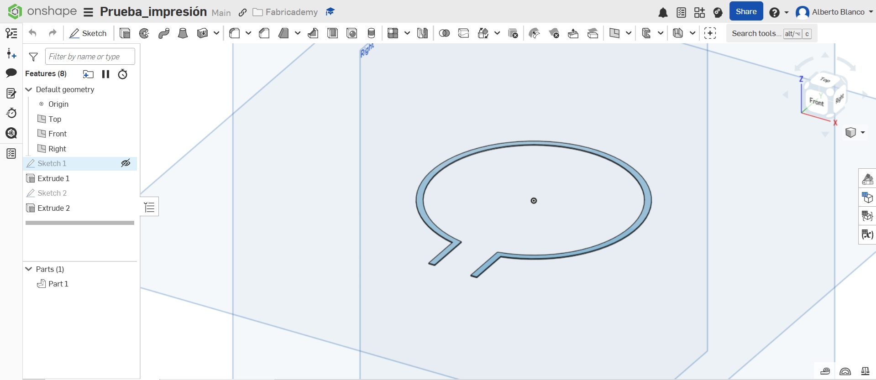Pick the Loft tool
Screen dimensions: 876x380
pos(183,33)
